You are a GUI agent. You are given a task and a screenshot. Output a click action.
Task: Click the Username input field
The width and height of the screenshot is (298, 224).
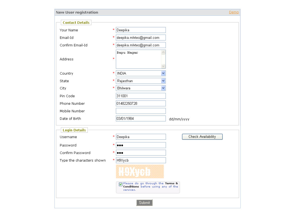pyautogui.click(x=141, y=137)
